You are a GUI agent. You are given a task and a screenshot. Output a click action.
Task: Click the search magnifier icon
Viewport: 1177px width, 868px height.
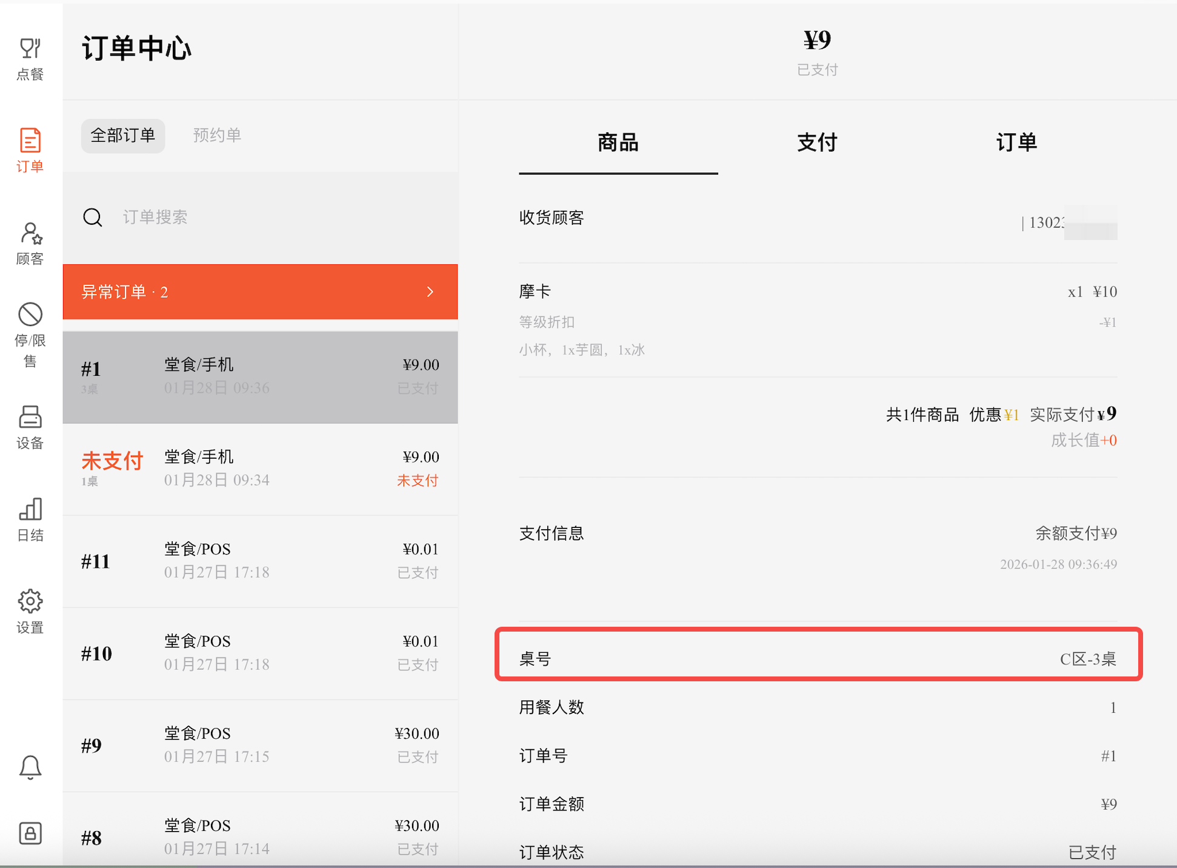93,217
